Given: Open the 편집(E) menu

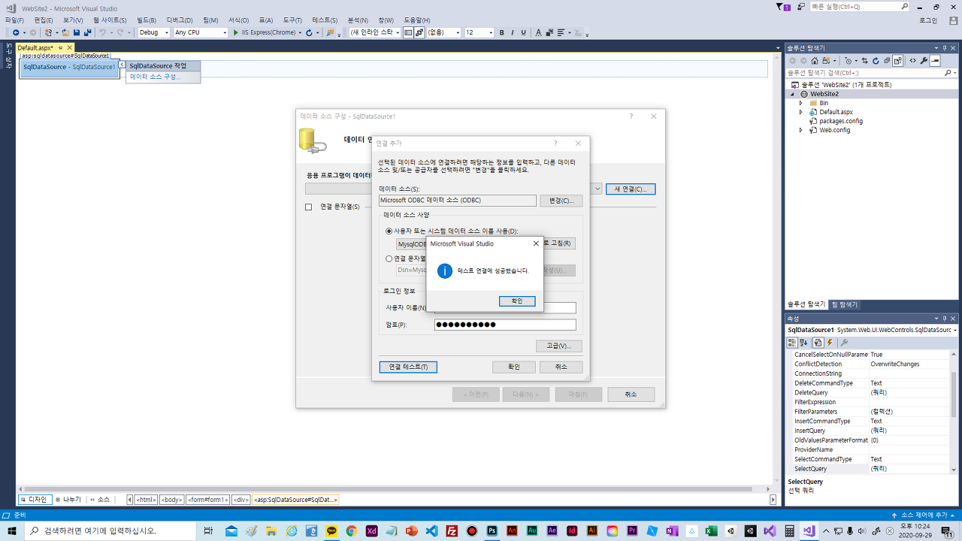Looking at the screenshot, I should (44, 20).
